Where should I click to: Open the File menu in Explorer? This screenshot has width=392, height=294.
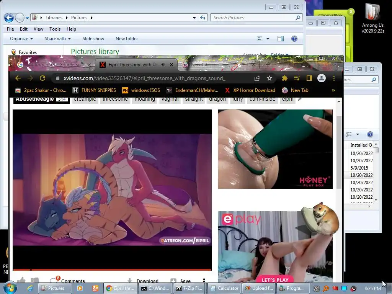(x=10, y=29)
